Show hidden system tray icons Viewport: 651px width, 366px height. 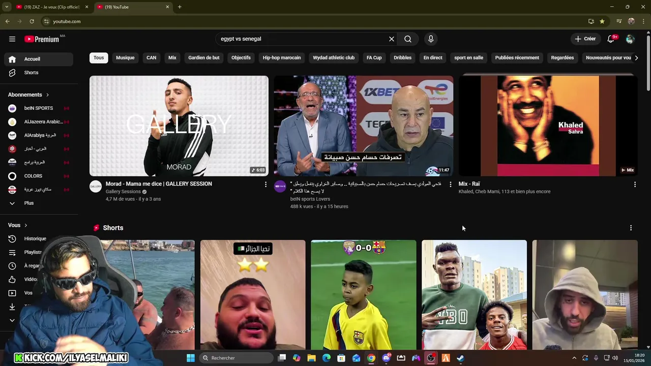[x=574, y=358]
